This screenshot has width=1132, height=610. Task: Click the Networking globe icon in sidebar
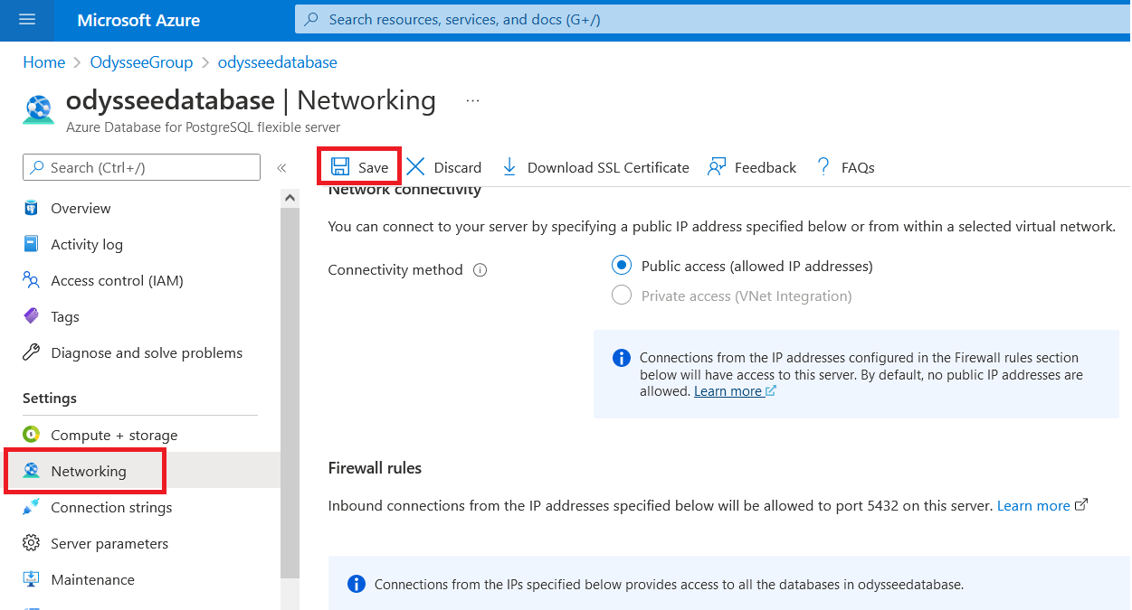pyautogui.click(x=32, y=471)
